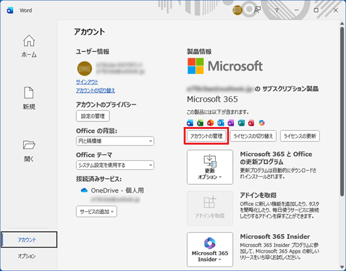Click the アドインを取得 heading text

pyautogui.click(x=258, y=195)
